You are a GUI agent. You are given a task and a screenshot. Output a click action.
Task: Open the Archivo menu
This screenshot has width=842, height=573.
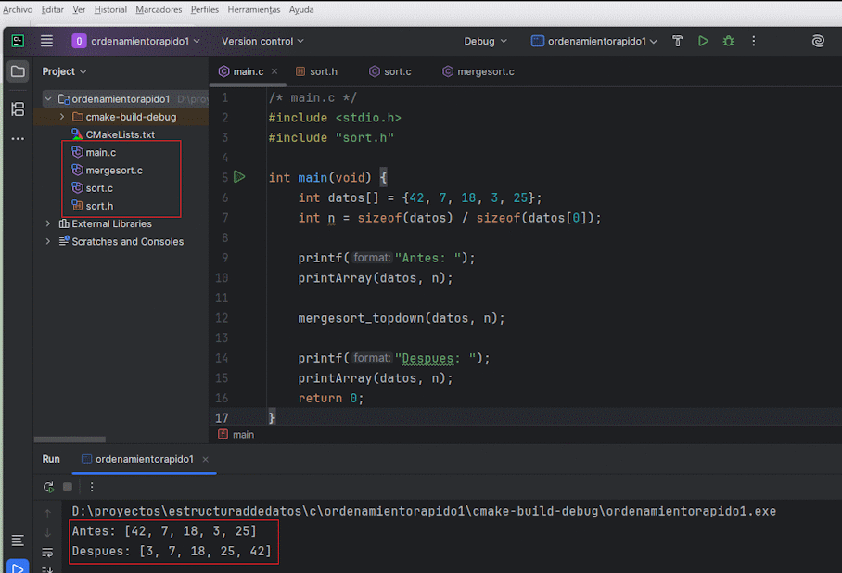pos(19,9)
